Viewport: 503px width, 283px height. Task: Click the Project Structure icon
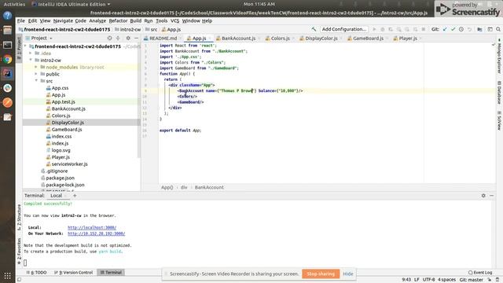(x=479, y=29)
